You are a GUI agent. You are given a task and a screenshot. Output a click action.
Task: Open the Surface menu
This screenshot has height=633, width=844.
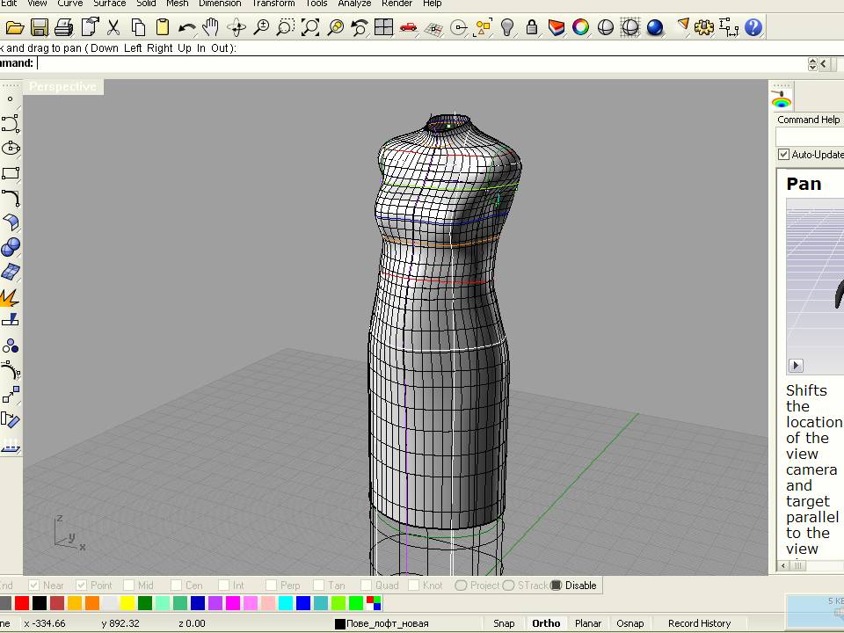110,4
